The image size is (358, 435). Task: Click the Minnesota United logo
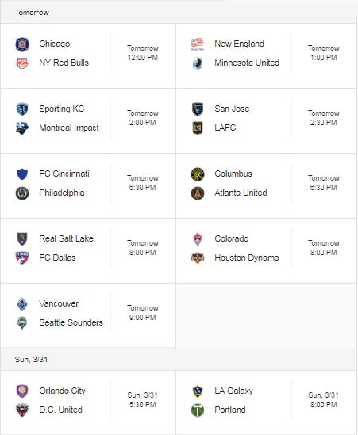coord(198,63)
